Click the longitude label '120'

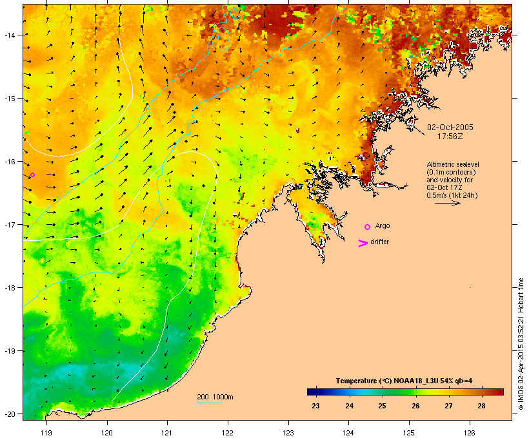tap(107, 433)
